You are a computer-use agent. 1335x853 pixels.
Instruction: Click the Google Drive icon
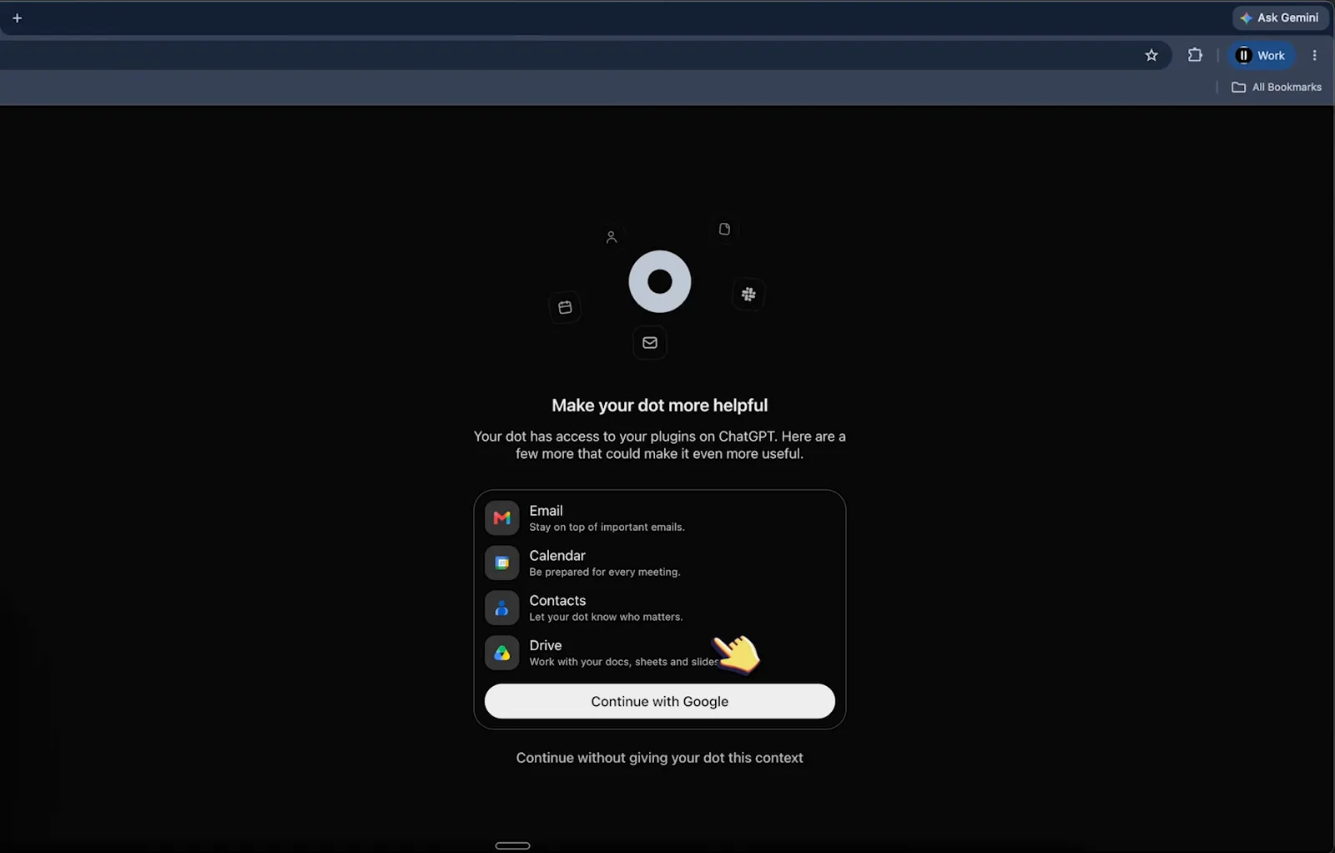coord(501,654)
